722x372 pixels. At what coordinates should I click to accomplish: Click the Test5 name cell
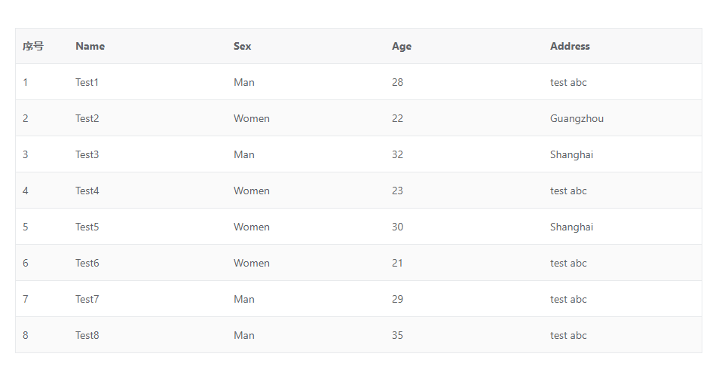[87, 227]
